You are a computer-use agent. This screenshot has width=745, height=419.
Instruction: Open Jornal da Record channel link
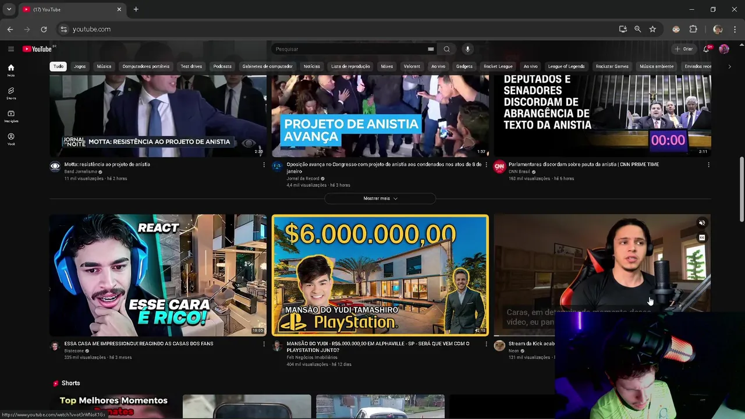click(303, 179)
